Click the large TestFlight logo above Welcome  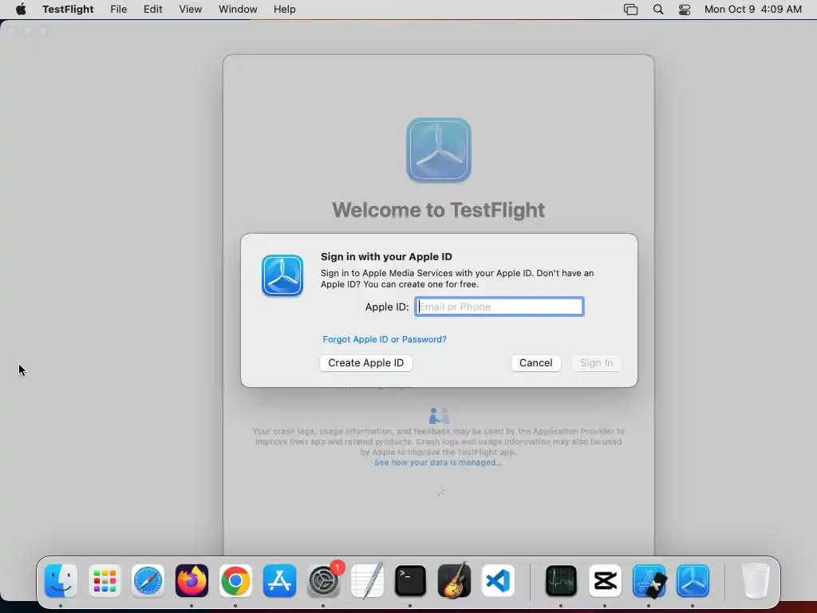(439, 150)
